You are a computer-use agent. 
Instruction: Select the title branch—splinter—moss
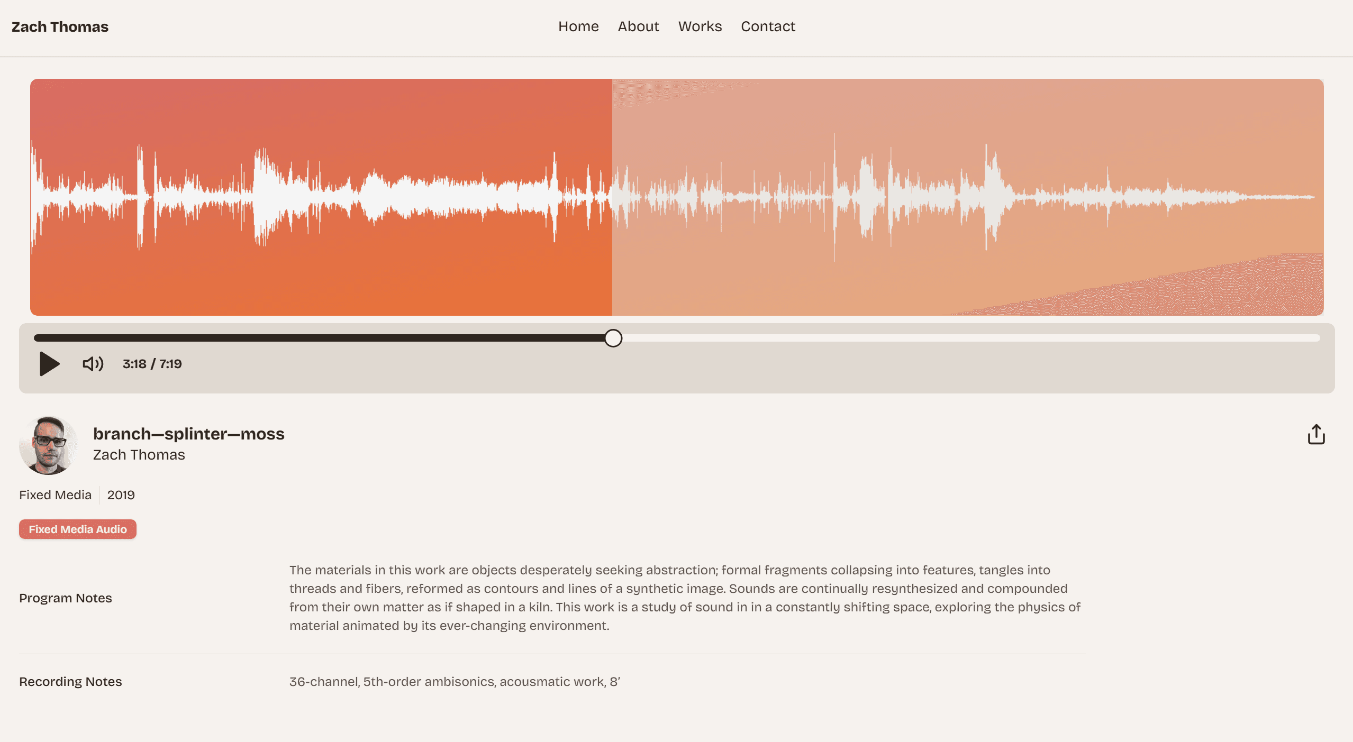click(189, 434)
